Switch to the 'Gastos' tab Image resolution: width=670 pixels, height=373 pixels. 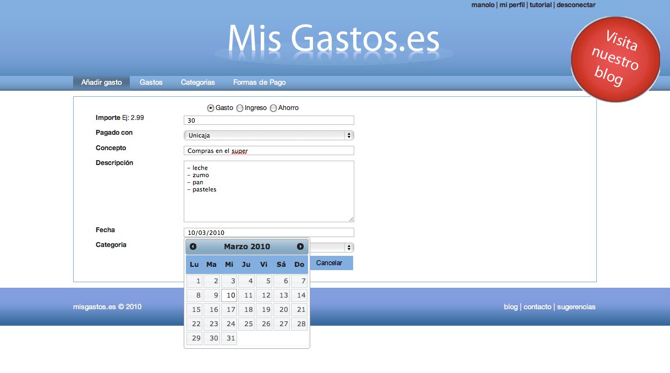tap(151, 82)
